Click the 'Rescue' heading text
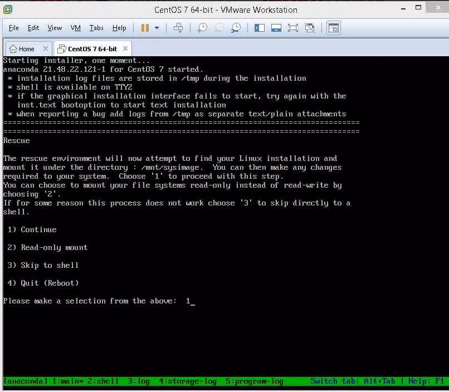 pos(16,140)
